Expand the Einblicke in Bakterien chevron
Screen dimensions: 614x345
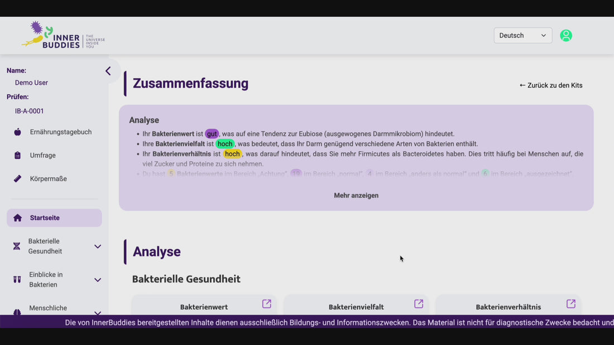[x=98, y=280]
